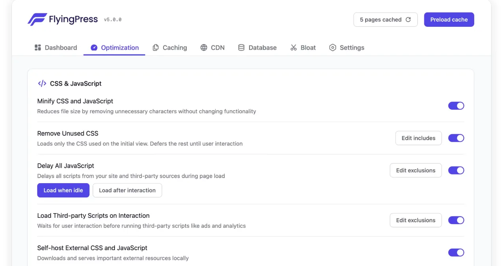503x266 pixels.
Task: Click the CDN globe icon
Action: 204,47
